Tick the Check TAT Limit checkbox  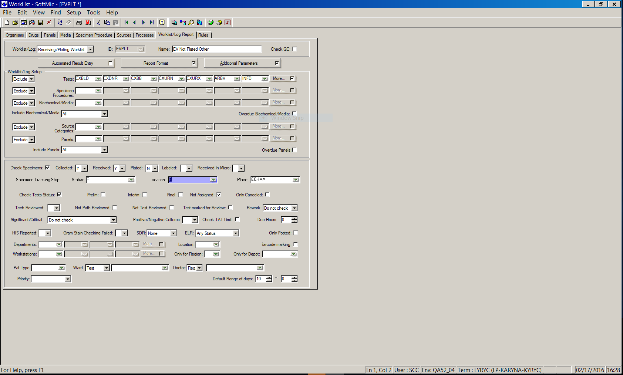(x=237, y=219)
